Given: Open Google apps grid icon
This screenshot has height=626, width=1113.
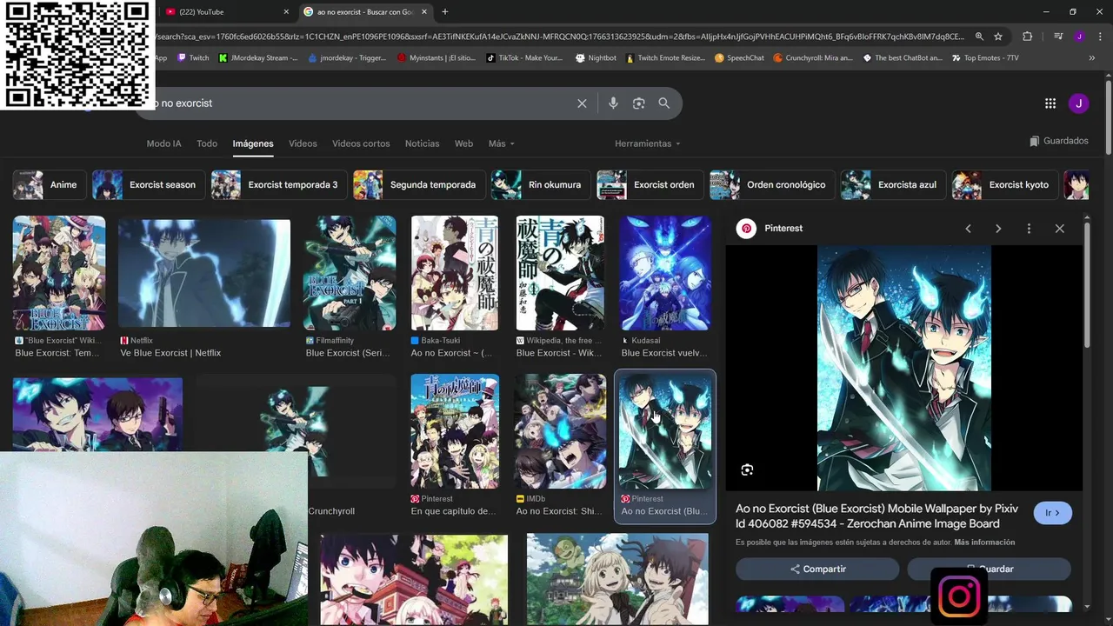Looking at the screenshot, I should [1050, 103].
